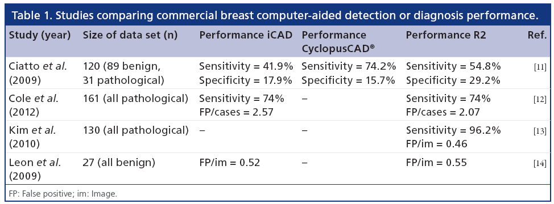Select the 161 (all pathological) cell
The height and width of the screenshot is (204, 554).
pyautogui.click(x=135, y=99)
